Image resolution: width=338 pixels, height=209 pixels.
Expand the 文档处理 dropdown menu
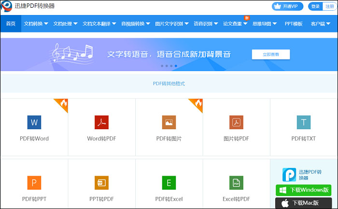(x=65, y=24)
